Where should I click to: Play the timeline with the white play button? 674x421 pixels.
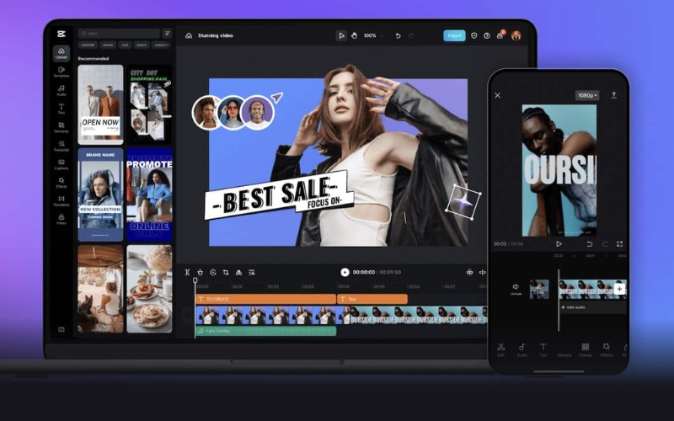point(345,272)
